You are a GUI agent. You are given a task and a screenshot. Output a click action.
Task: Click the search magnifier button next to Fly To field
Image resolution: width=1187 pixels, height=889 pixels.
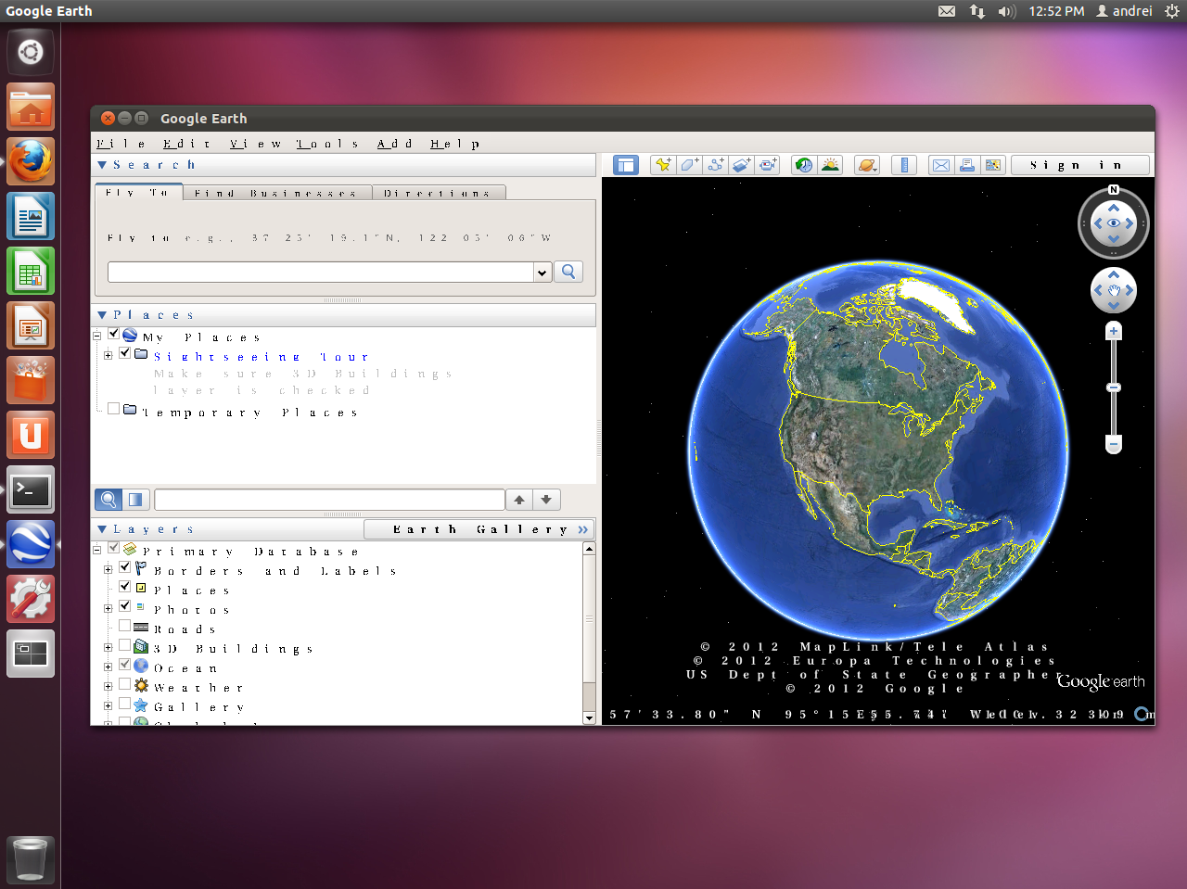pos(568,272)
